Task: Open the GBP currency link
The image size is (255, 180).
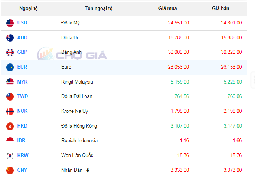Action: [22, 52]
